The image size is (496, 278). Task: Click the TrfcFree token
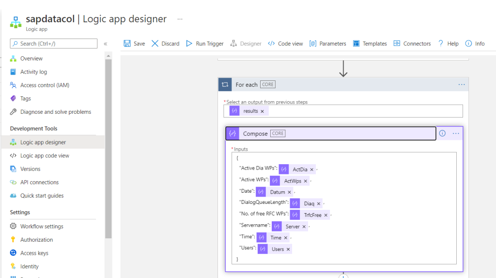click(x=310, y=215)
